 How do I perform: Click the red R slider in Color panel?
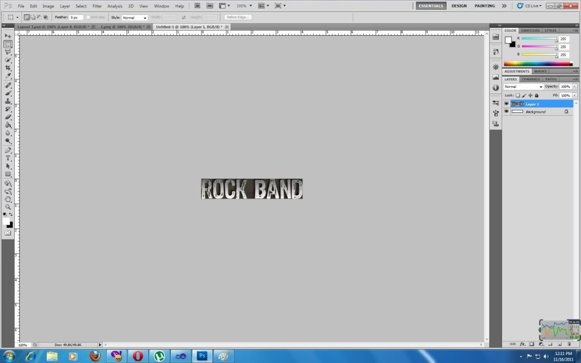click(x=539, y=39)
